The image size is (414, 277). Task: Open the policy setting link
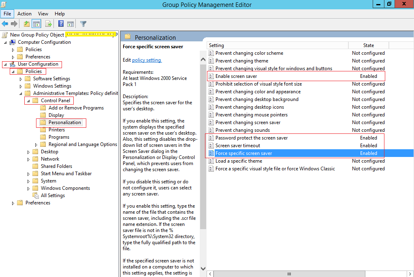click(x=147, y=60)
